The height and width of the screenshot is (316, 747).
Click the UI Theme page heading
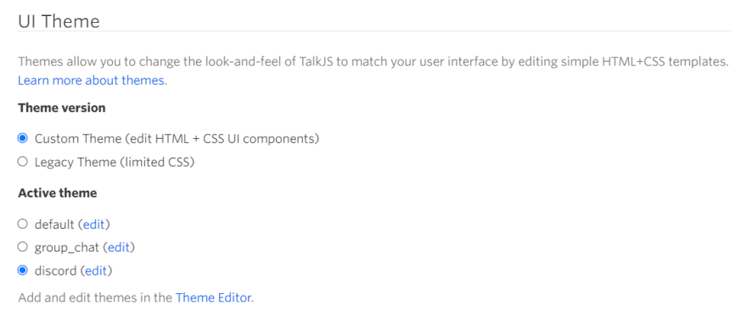[59, 21]
